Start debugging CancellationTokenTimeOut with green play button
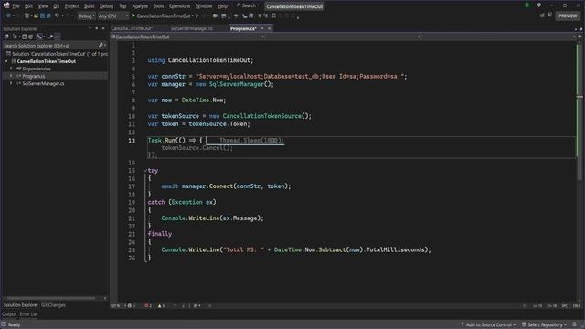 click(x=162, y=16)
